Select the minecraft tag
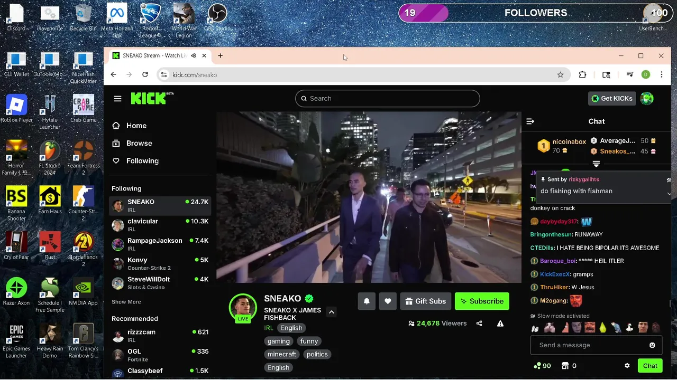The image size is (677, 380). pos(282,354)
